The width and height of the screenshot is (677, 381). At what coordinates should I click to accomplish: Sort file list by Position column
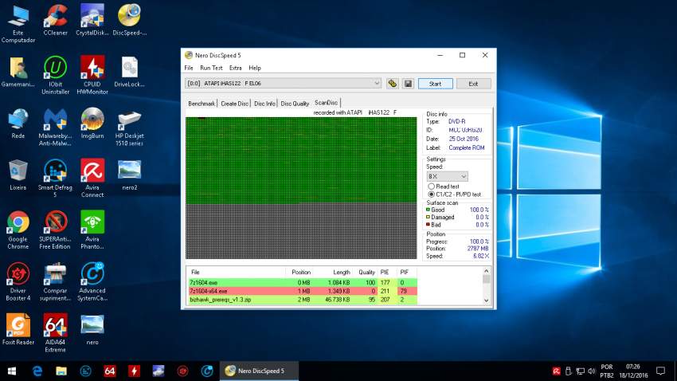[x=299, y=272]
